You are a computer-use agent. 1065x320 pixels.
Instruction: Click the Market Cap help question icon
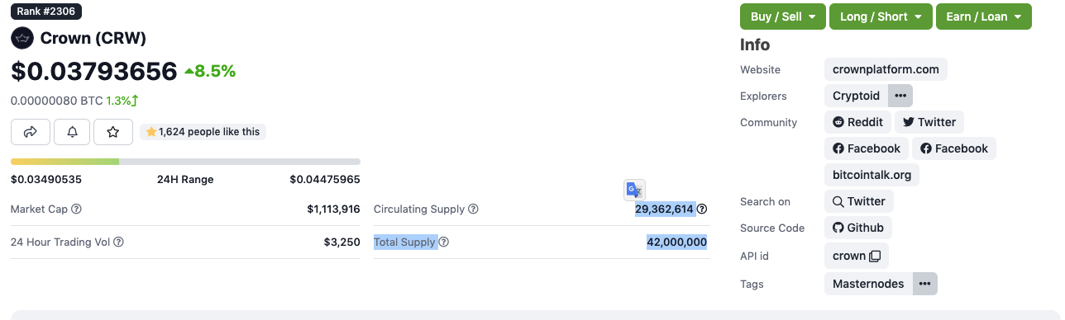tap(76, 209)
